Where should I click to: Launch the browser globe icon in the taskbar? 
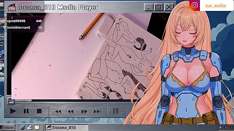tap(23, 127)
